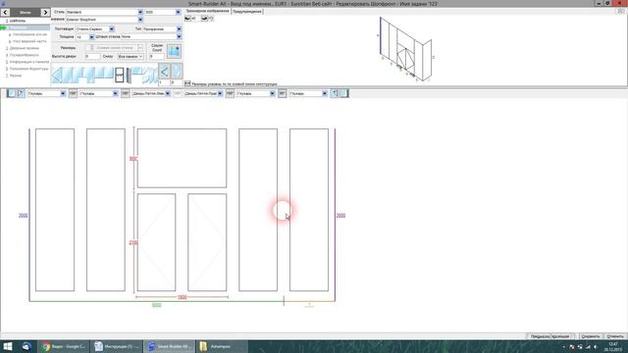This screenshot has height=353, width=628.
Task: Open the Разное step
Action: (x=16, y=76)
